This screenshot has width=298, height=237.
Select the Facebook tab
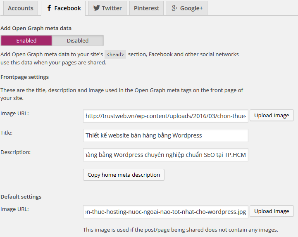coord(63,8)
